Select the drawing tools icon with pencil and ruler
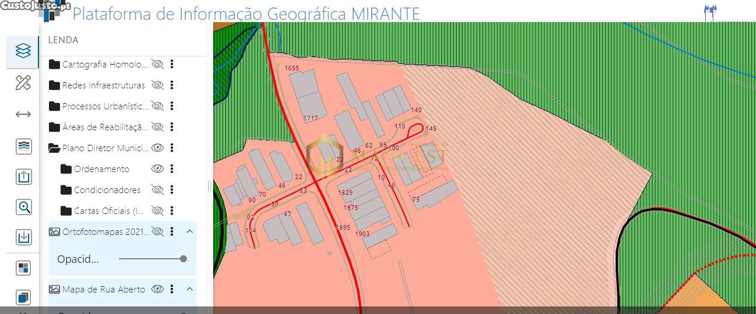756x314 pixels. 23,83
